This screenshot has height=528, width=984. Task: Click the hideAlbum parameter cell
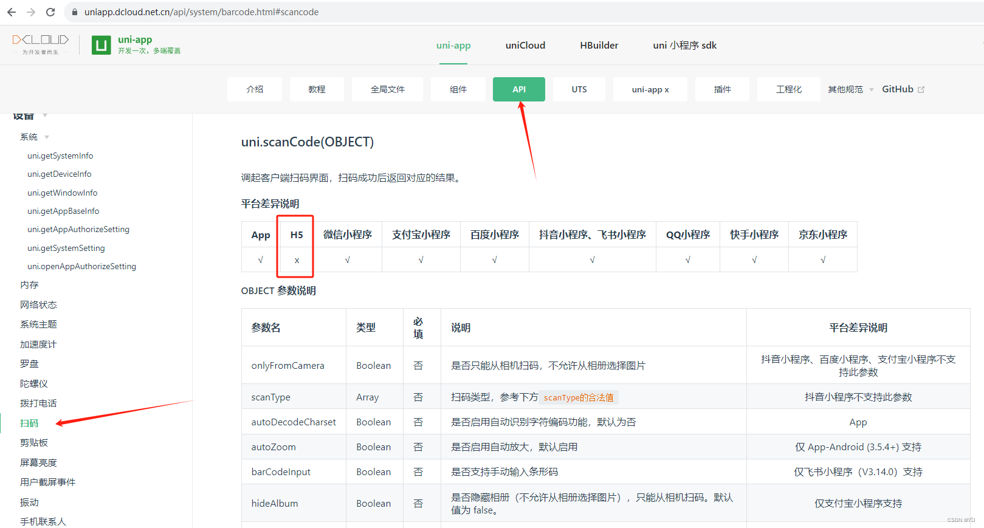pyautogui.click(x=294, y=504)
